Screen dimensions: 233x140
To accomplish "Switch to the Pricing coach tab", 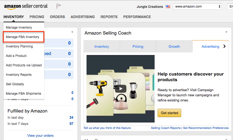I will coord(138,46).
